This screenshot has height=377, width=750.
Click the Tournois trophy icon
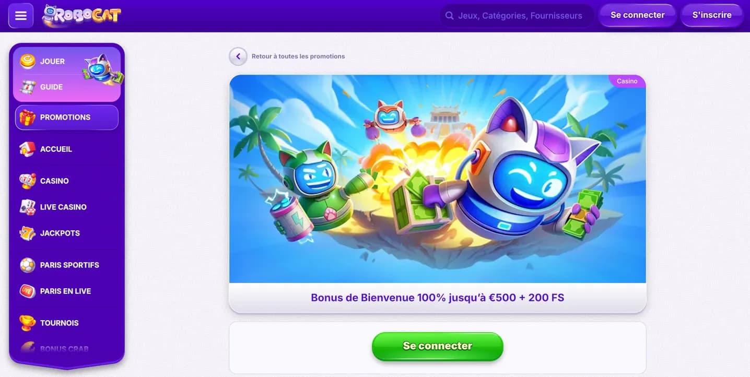point(27,323)
